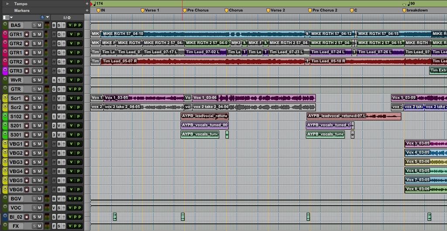Mute the BGV track
The image size is (447, 231).
click(x=40, y=199)
